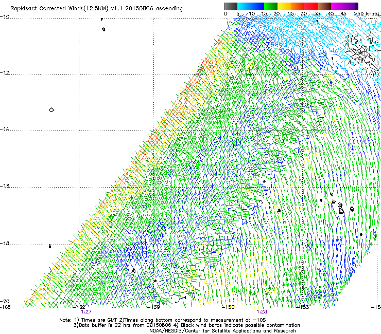Image resolution: width=381 pixels, height=334 pixels.
Task: Click the brown 35-40 knots color swatch
Action: (x=324, y=6)
